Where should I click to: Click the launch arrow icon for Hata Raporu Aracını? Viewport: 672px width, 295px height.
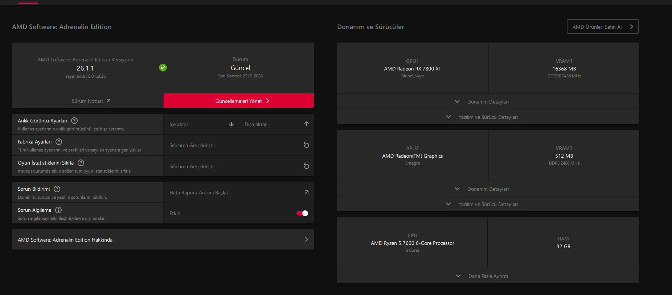(307, 192)
